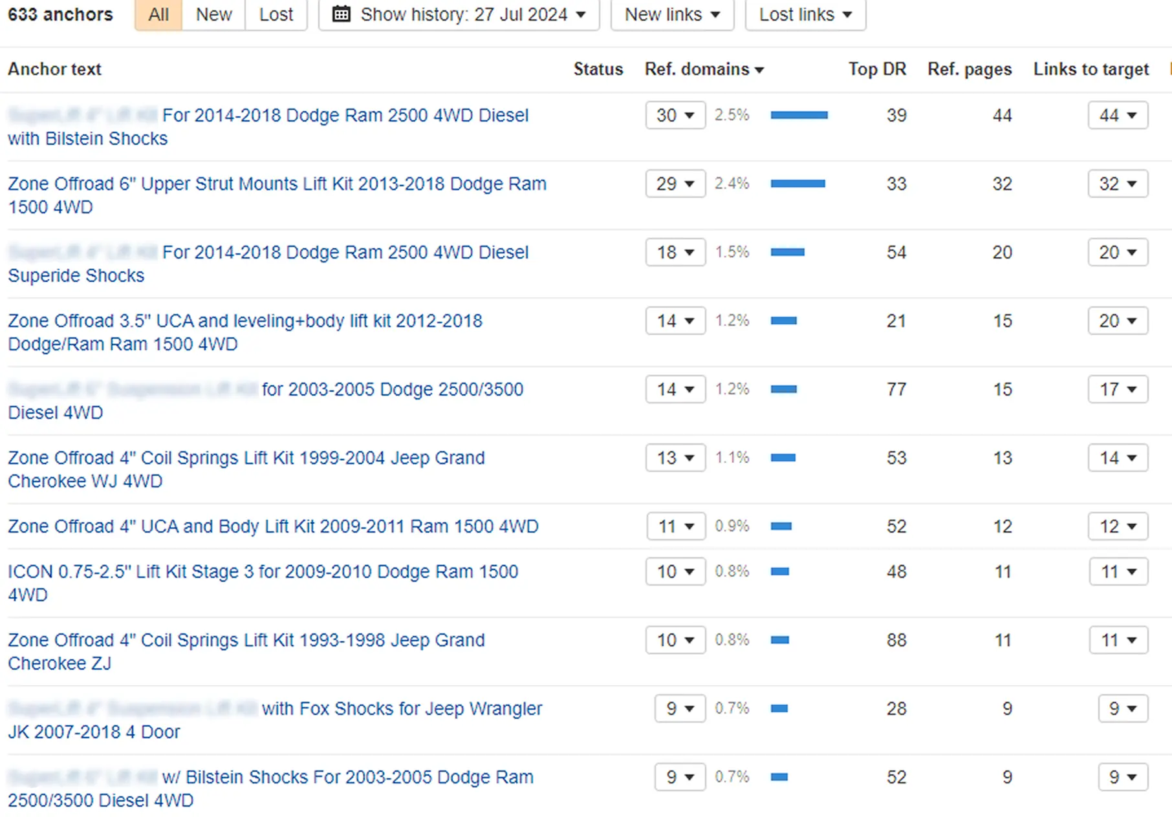Click the Anchor text column header

54,69
